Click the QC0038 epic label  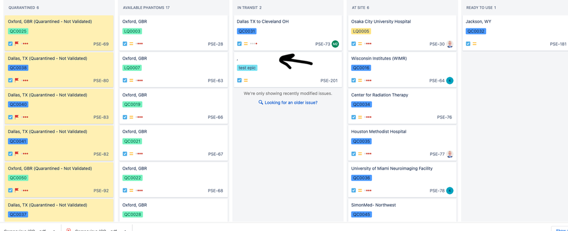pos(18,68)
